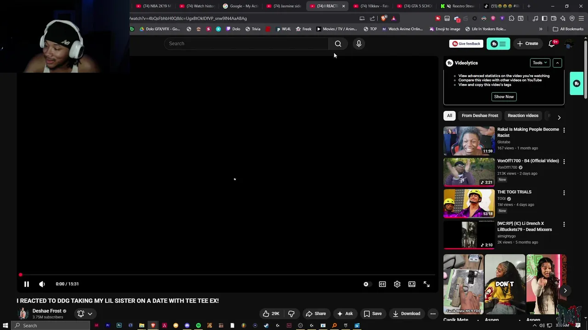Share this video
Screen dimensions: 588x330
[316, 314]
